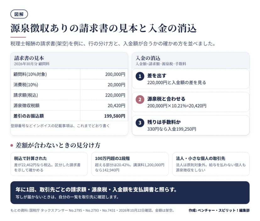Click the 税込で計算された card title

(30, 158)
